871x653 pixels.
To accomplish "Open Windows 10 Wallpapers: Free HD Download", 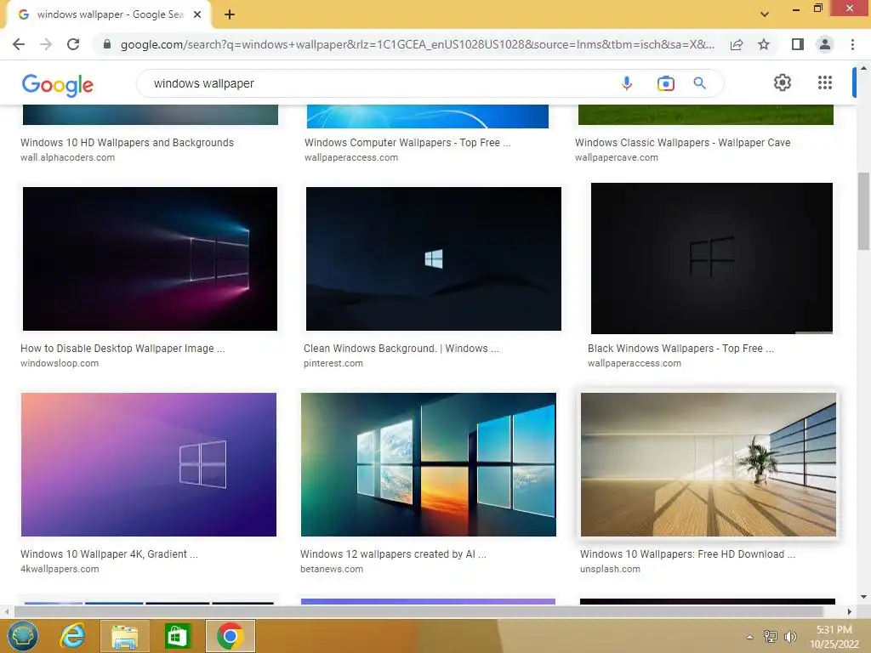I will point(687,554).
